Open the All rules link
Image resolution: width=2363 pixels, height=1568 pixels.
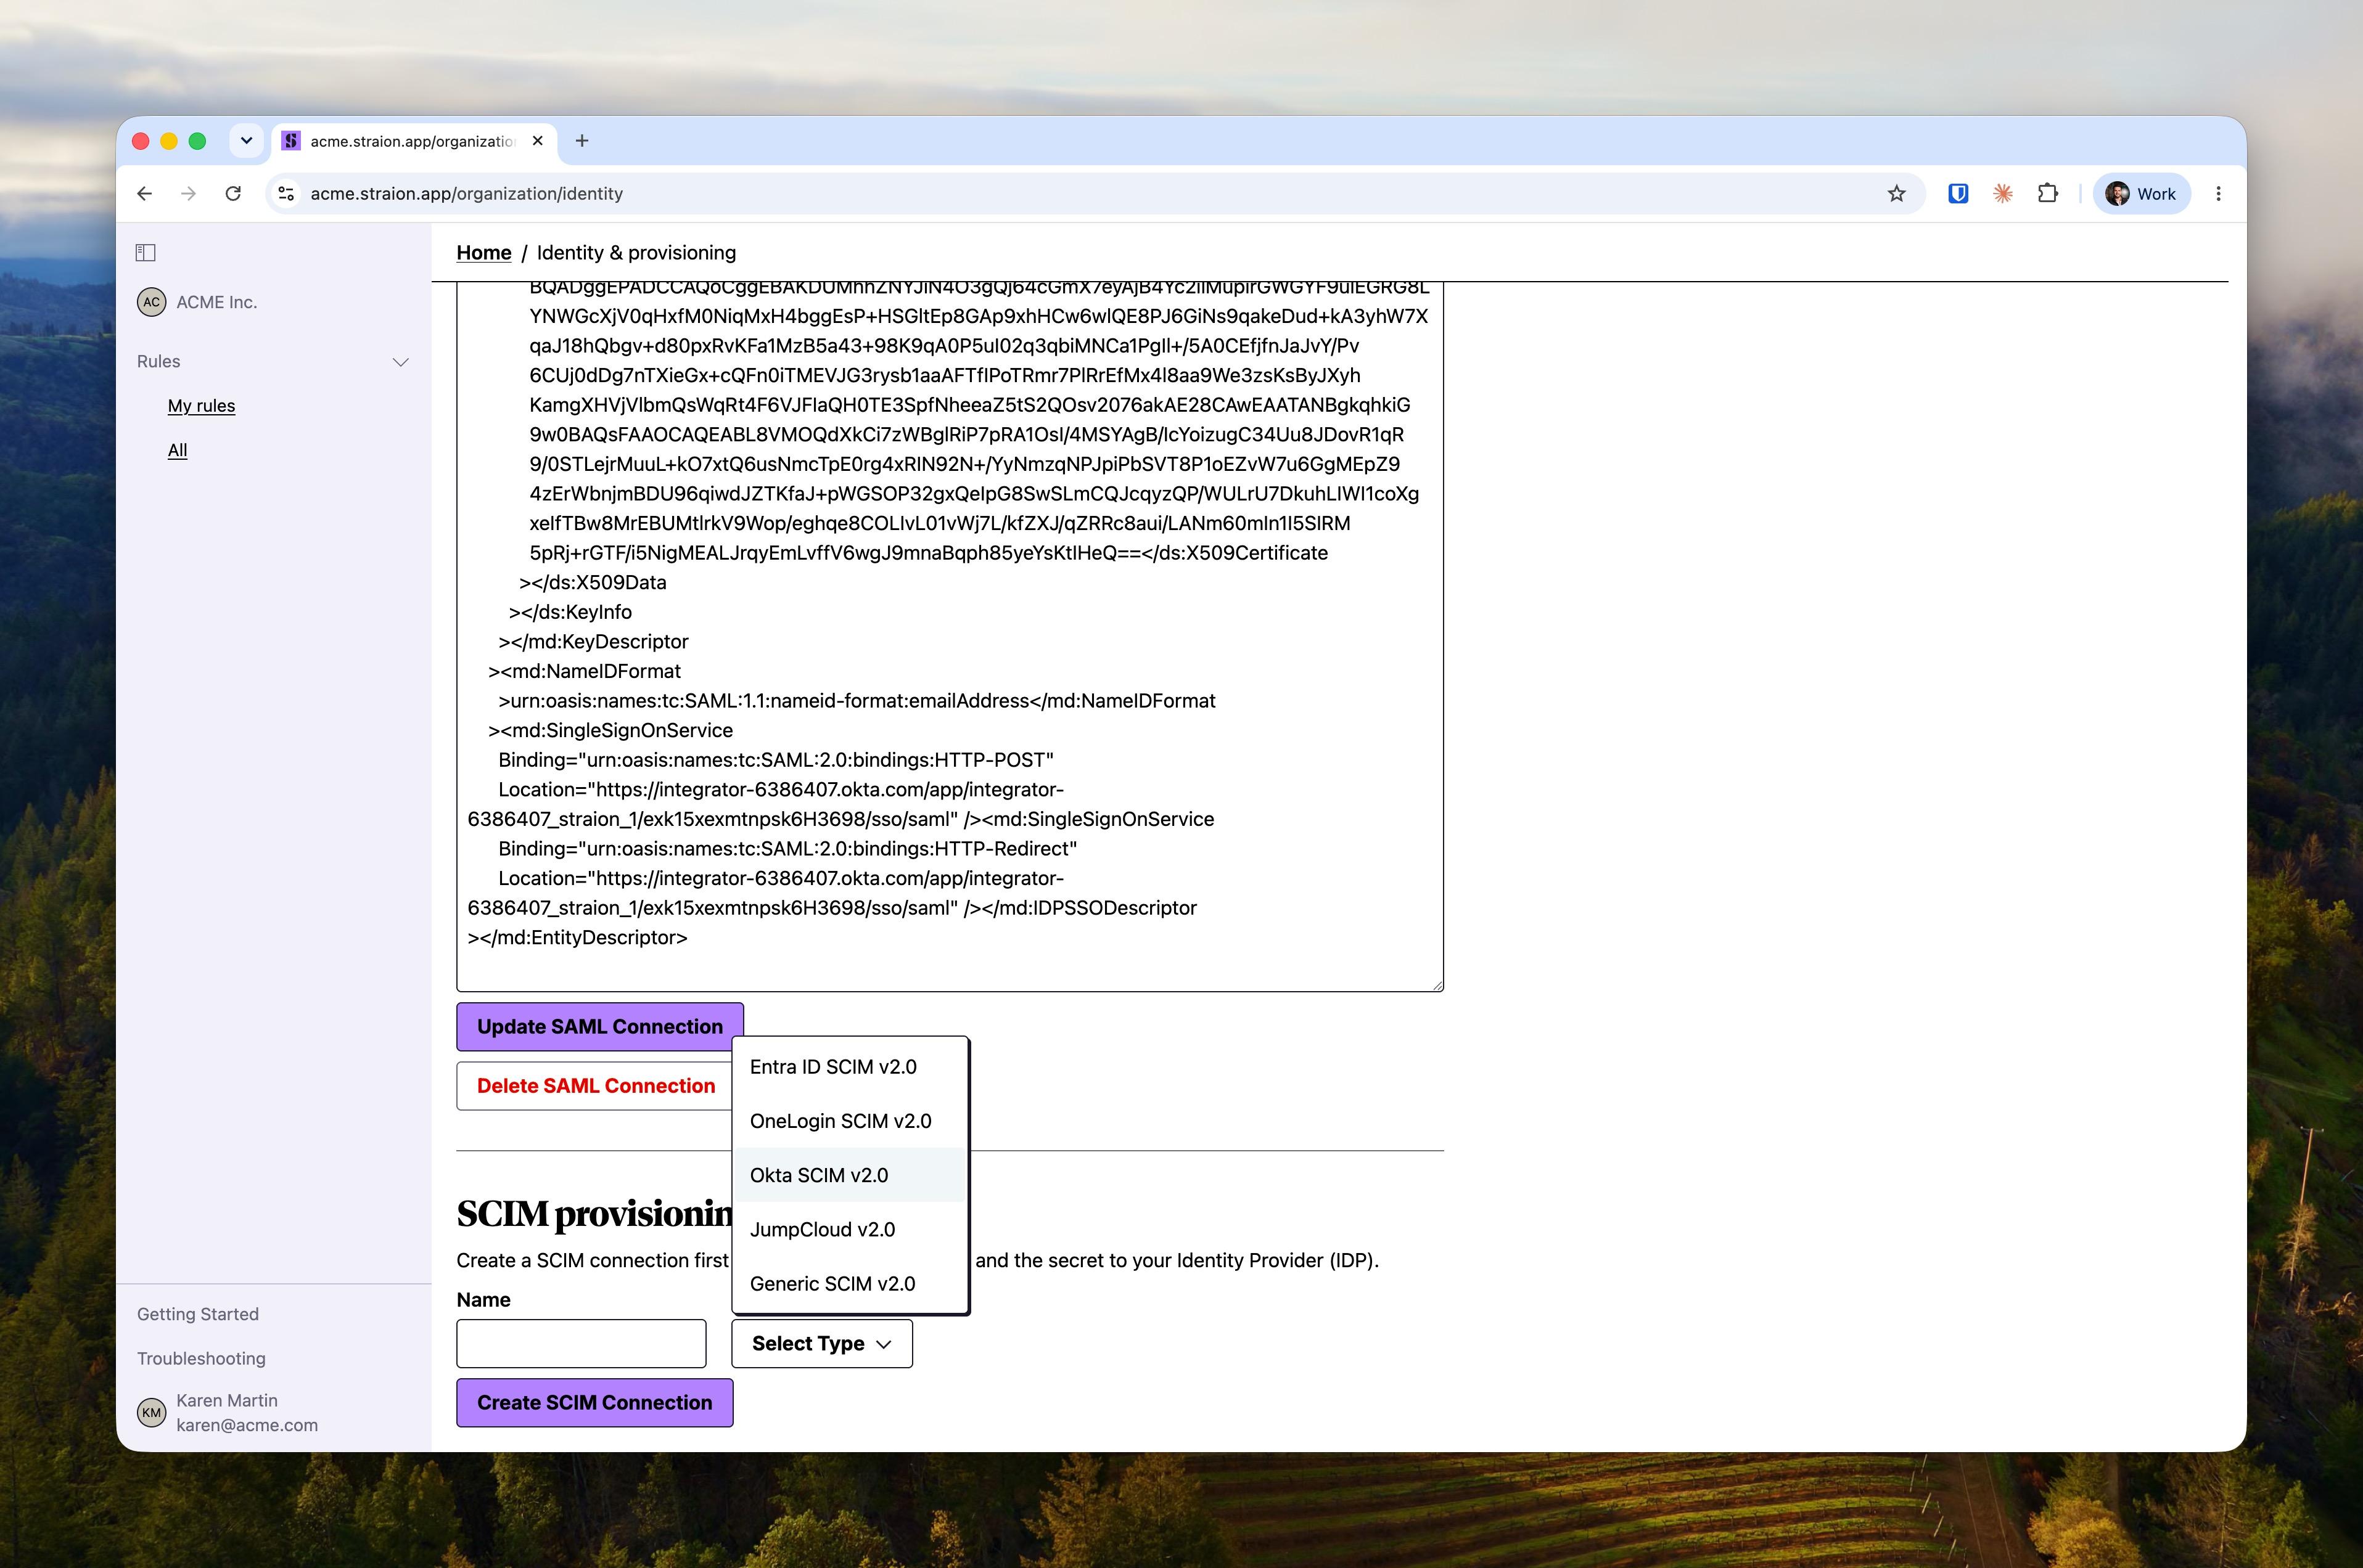pos(177,450)
